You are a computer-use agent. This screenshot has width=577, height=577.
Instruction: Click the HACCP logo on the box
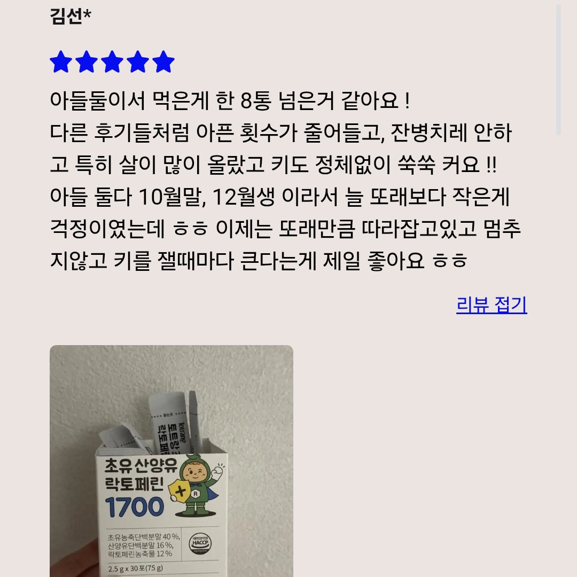200,543
